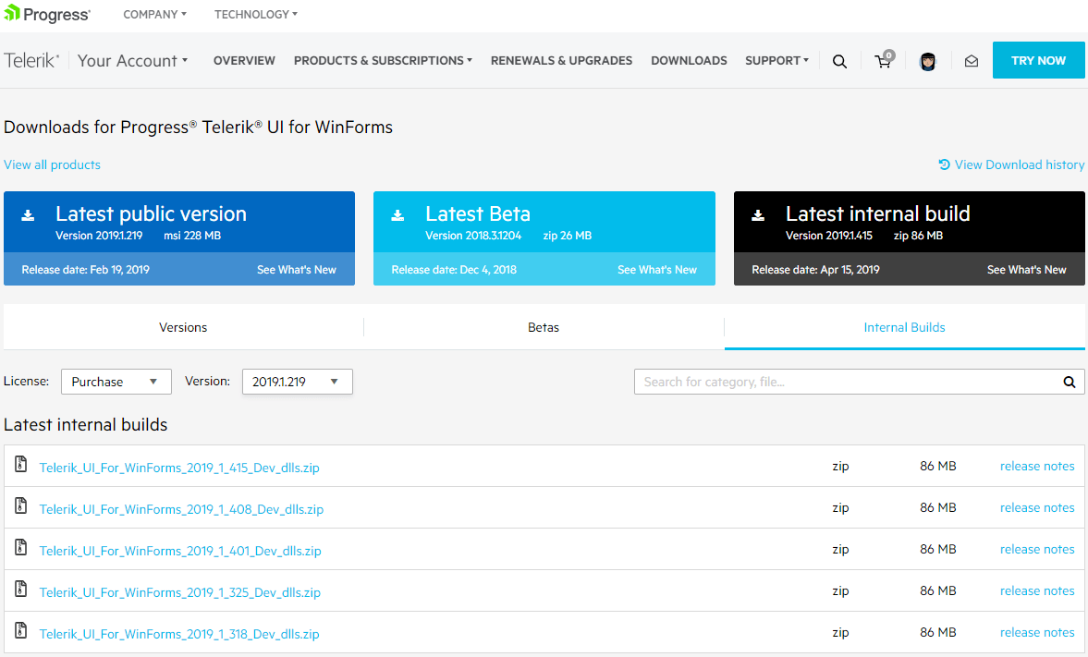Image resolution: width=1088 pixels, height=657 pixels.
Task: Go to OVERVIEW in navigation
Action: pos(244,60)
